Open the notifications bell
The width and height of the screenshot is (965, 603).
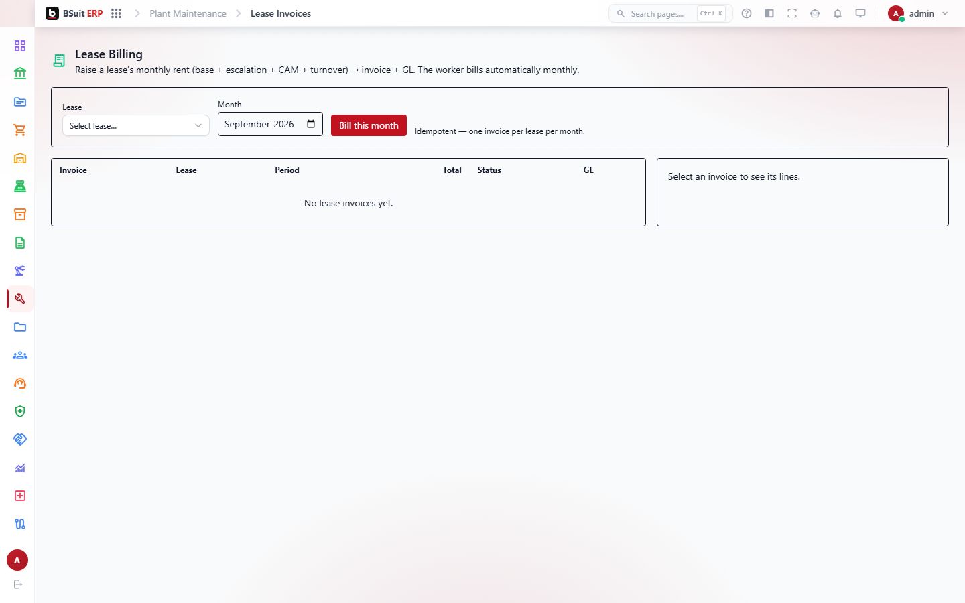point(838,13)
